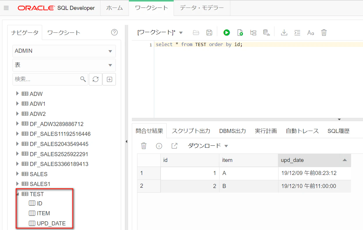
Task: Download editor content icon
Action: coord(284,32)
